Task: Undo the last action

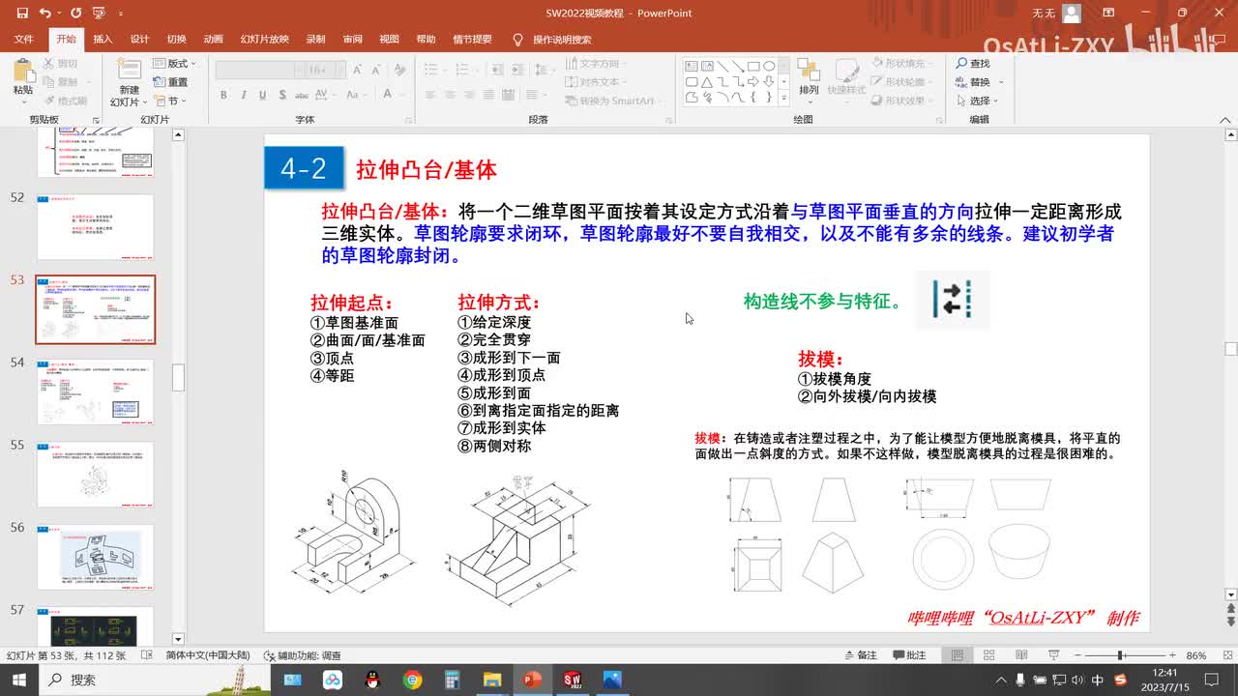Action: tap(45, 14)
